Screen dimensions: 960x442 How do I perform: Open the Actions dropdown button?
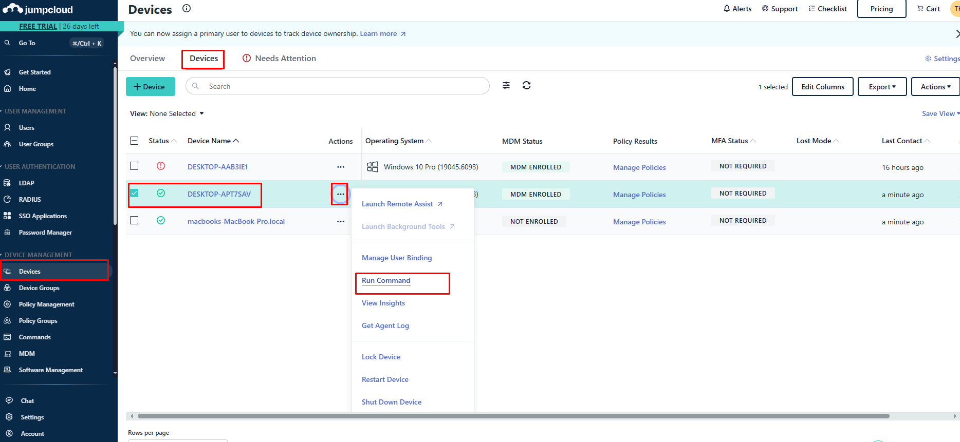935,87
